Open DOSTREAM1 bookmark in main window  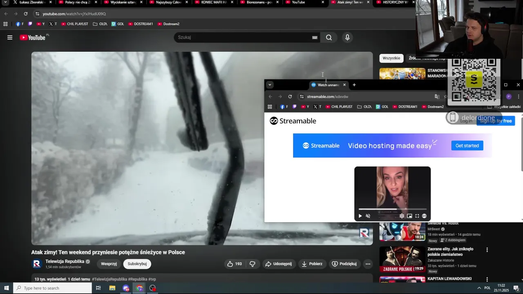point(141,24)
